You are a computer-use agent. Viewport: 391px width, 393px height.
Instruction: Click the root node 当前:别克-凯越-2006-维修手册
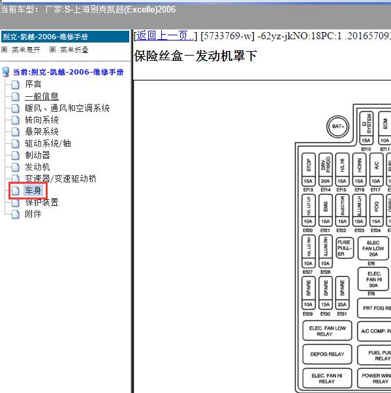[x=69, y=72]
